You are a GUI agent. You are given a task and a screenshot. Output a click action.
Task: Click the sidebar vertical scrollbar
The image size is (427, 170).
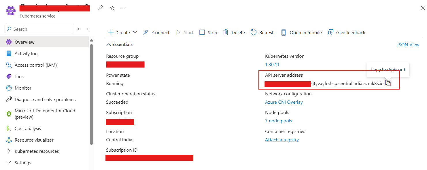(92, 94)
